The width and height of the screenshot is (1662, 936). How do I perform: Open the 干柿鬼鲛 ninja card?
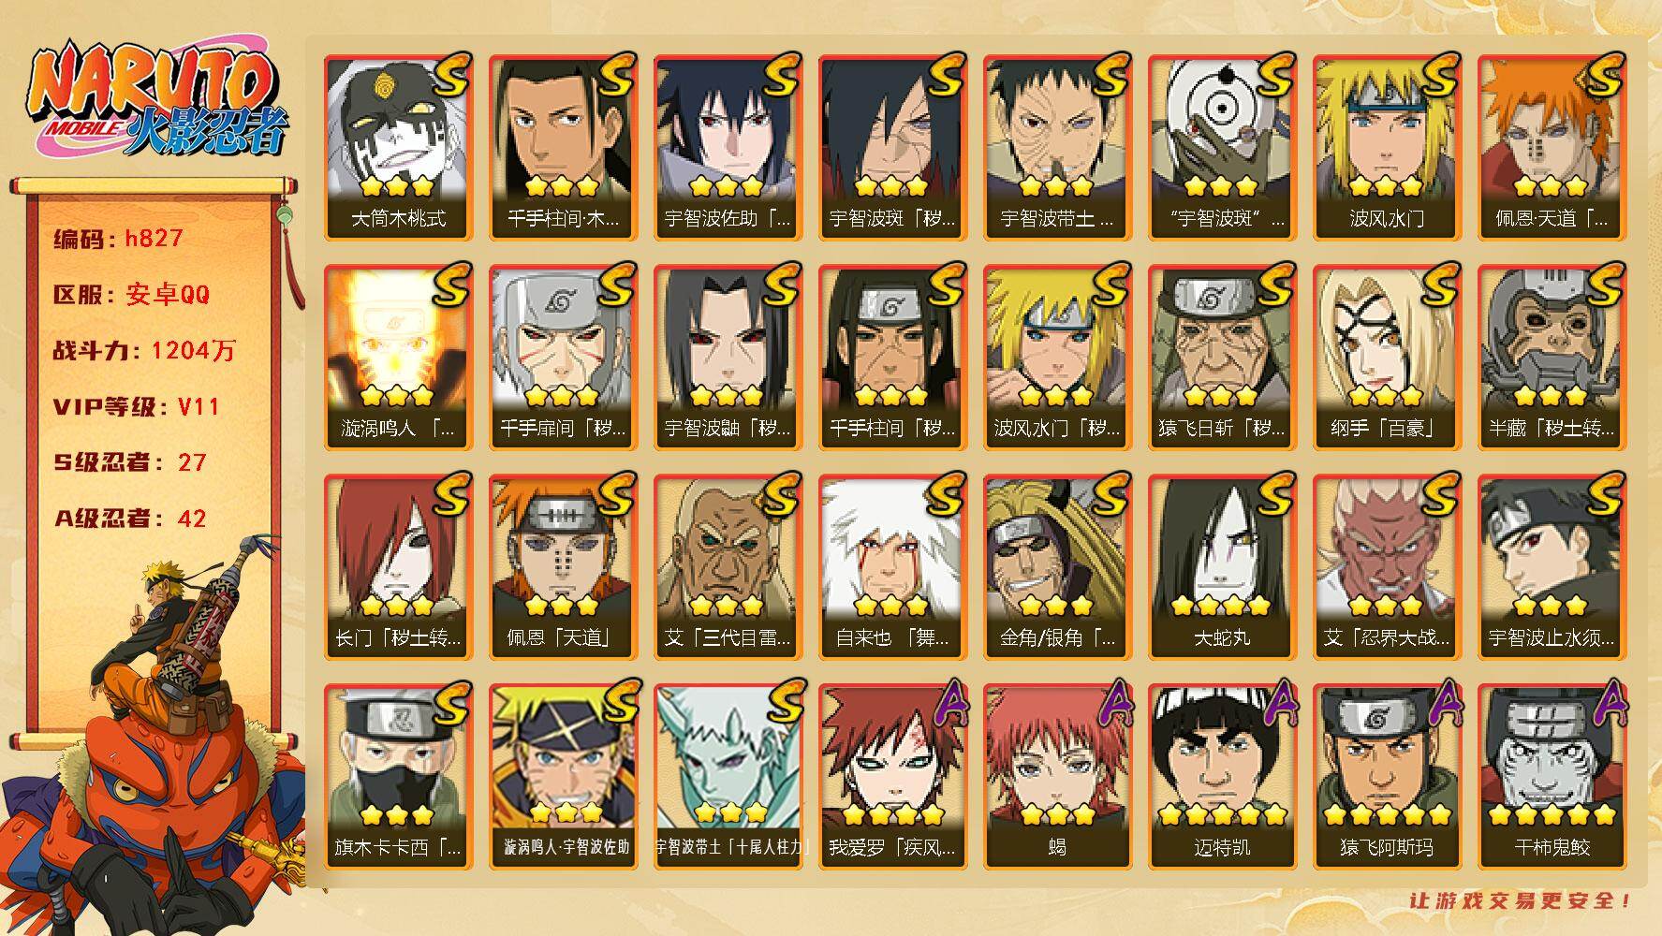click(1552, 776)
